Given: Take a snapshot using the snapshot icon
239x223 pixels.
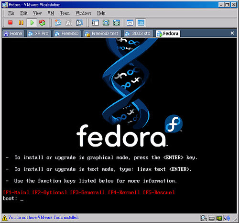Looking at the screenshot, I should [x=58, y=22].
